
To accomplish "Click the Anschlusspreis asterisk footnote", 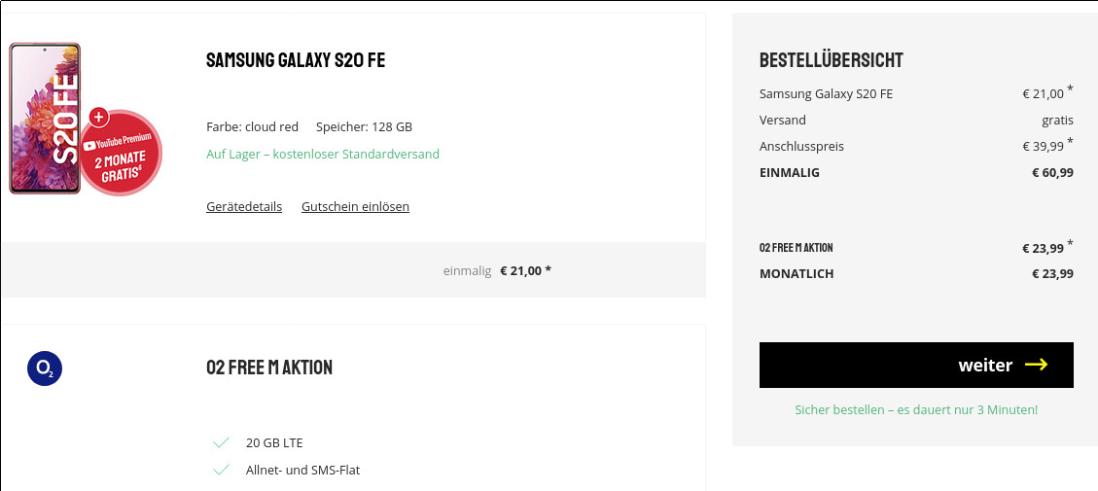I will coord(1070,141).
